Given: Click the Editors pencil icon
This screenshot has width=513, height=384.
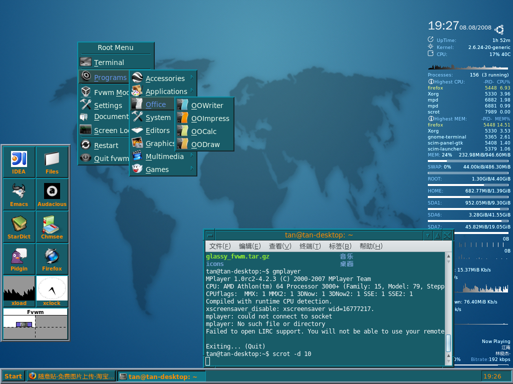Looking at the screenshot, I should (x=137, y=130).
